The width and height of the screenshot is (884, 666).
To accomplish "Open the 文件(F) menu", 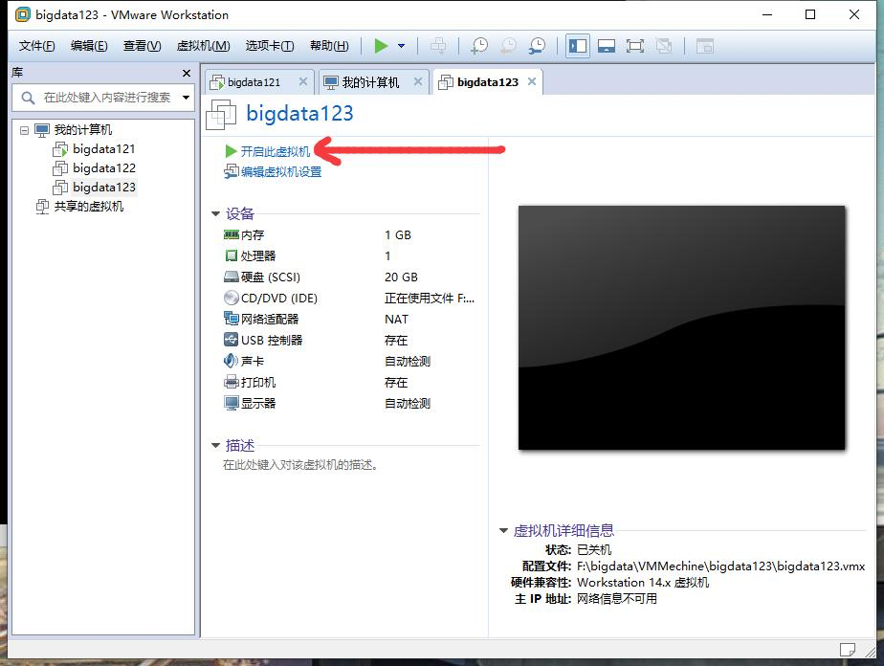I will (x=36, y=46).
